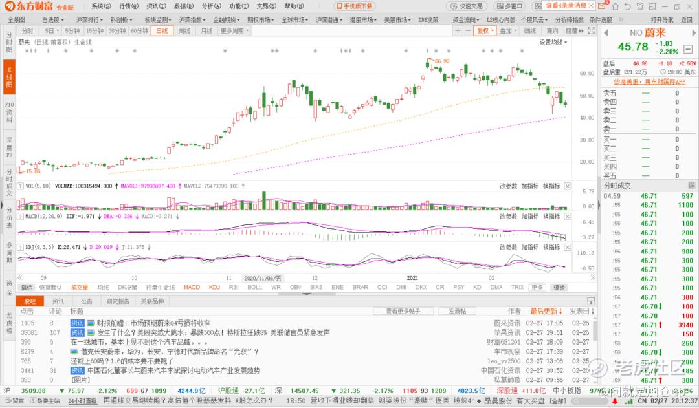Select the BOLL indicator

(254, 288)
